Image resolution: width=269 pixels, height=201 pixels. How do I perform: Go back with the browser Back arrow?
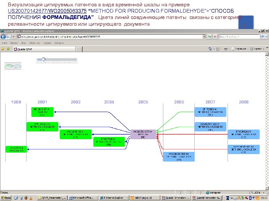click(3, 36)
